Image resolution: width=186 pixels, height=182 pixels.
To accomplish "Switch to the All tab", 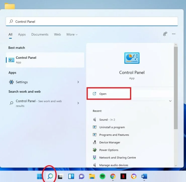I will pos(10,34).
